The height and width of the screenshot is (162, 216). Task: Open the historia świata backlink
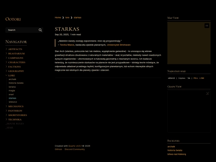tap(175, 150)
